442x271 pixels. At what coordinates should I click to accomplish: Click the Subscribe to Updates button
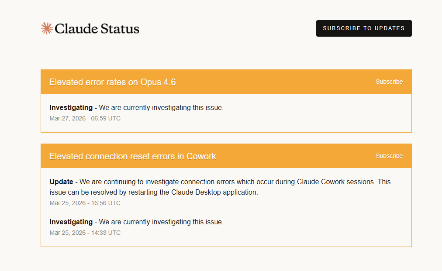364,28
